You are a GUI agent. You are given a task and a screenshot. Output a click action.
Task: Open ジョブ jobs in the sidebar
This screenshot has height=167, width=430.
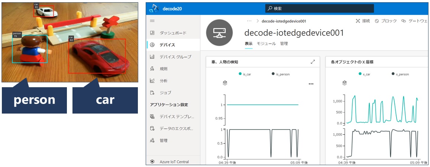tap(173, 92)
